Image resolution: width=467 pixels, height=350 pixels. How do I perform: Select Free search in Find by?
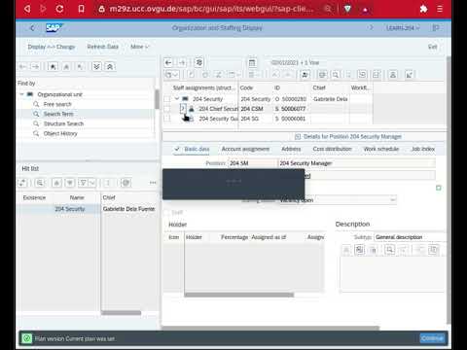coord(57,104)
